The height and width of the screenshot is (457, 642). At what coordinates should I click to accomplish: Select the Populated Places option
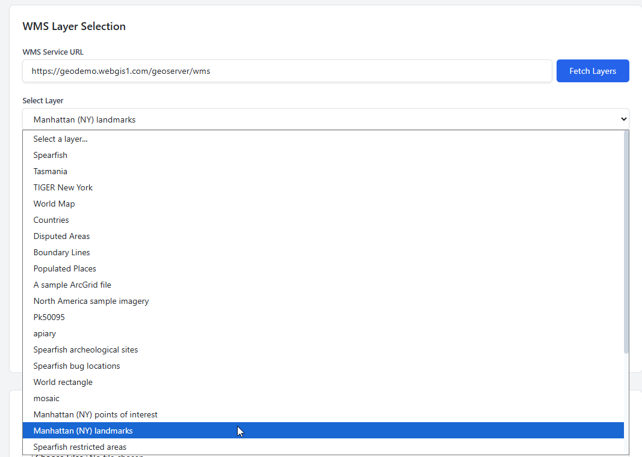point(64,268)
